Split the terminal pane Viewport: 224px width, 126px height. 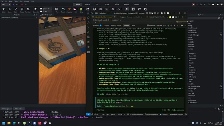(171, 26)
